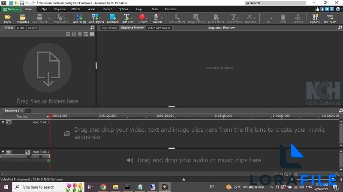The width and height of the screenshot is (343, 192).
Task: Expand the Add Text dropdown arrow
Action: point(132,18)
